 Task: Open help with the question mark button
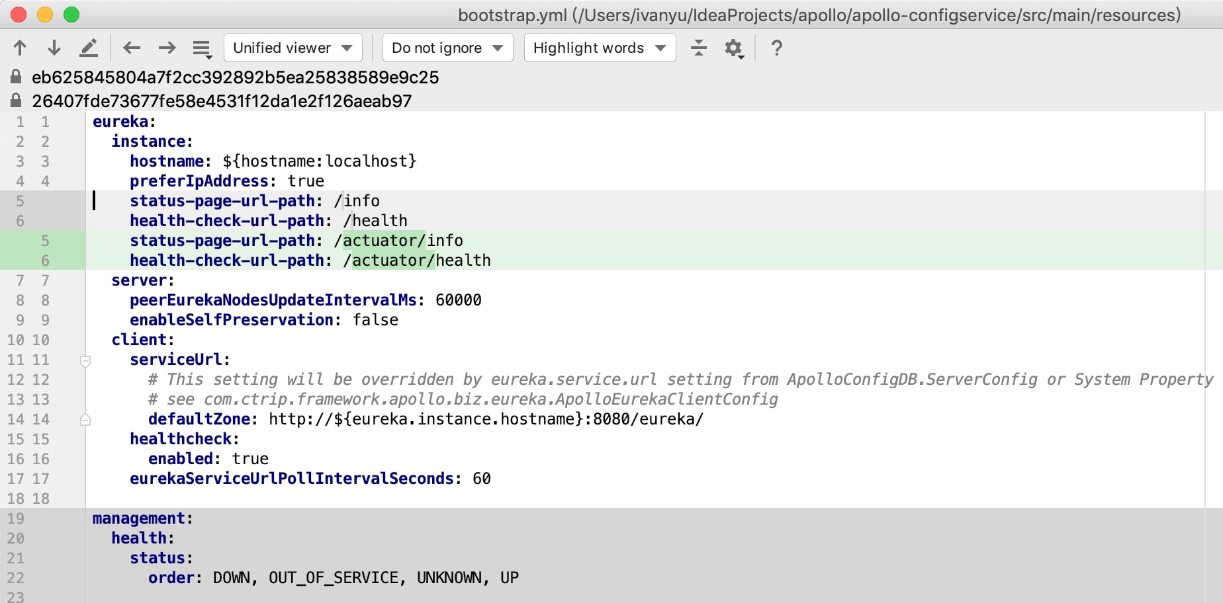pyautogui.click(x=776, y=47)
